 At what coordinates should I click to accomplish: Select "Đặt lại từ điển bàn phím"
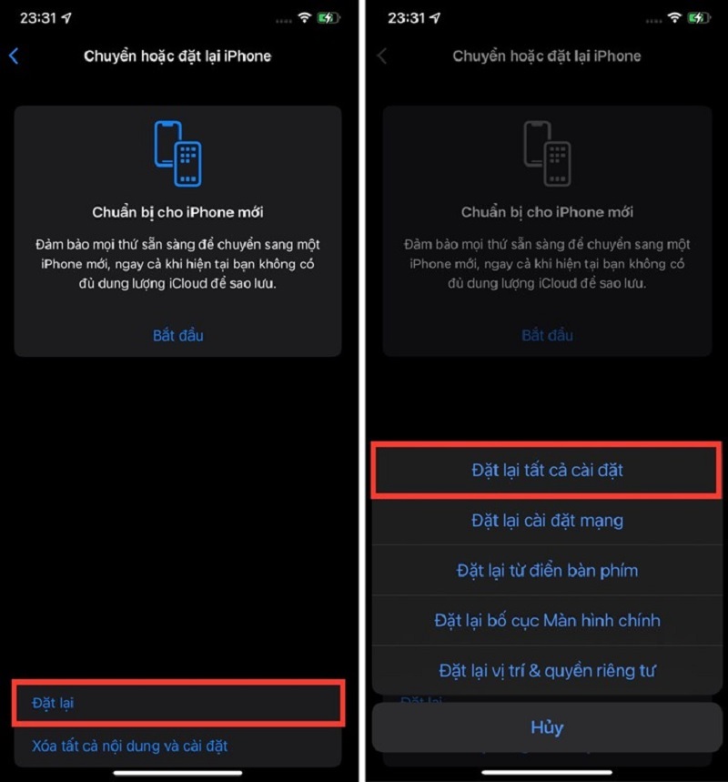coord(547,571)
